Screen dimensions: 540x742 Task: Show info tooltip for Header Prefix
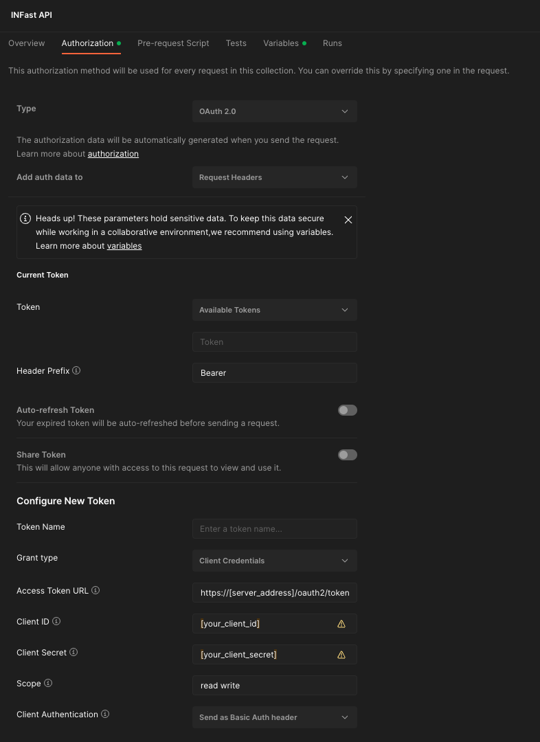(x=76, y=370)
